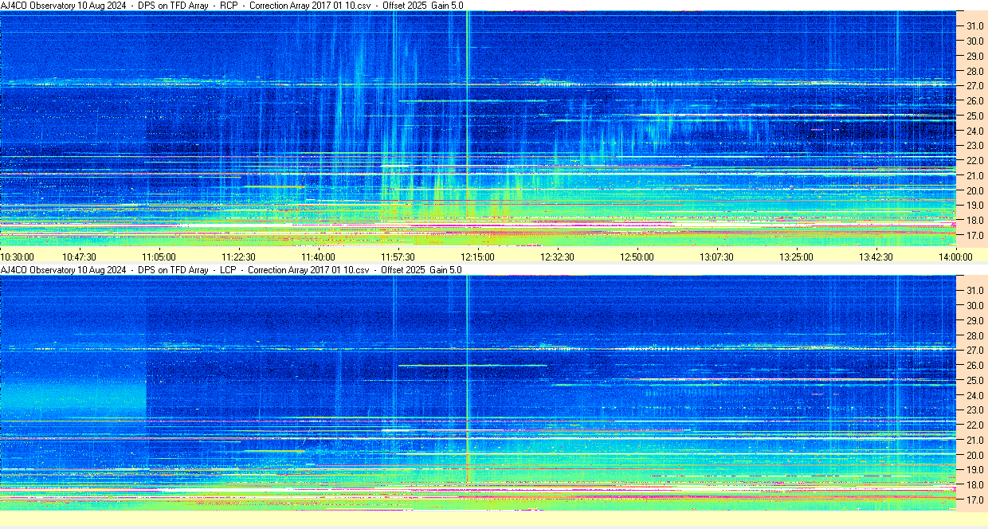This screenshot has height=529, width=988.
Task: Click the 11:57:30 time axis label
Action: [398, 257]
